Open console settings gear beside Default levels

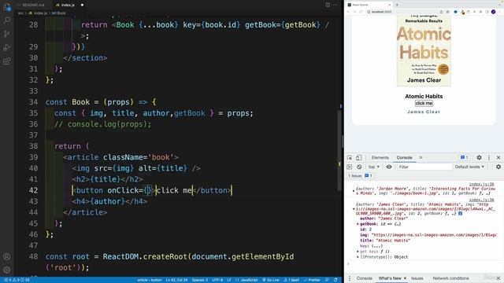coord(498,167)
